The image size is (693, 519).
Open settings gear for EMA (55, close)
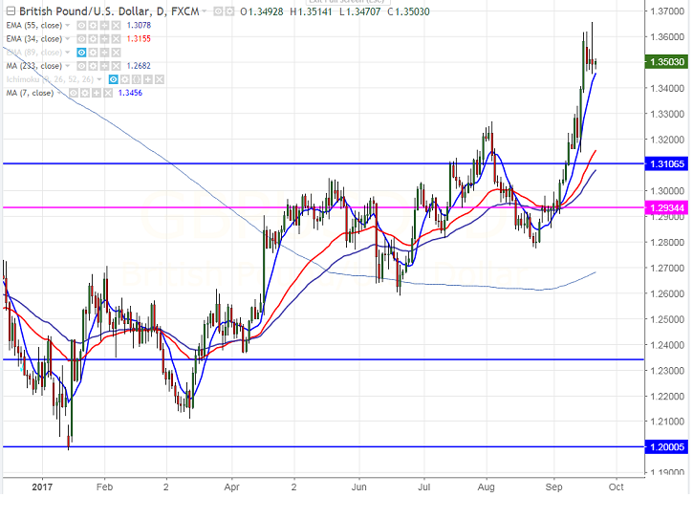93,26
